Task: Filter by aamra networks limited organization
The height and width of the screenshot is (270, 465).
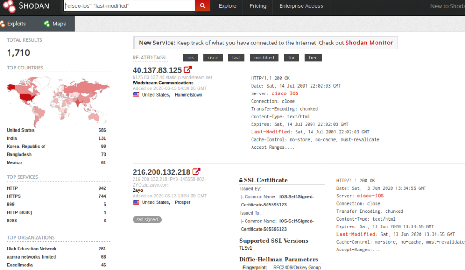Action: [31, 257]
